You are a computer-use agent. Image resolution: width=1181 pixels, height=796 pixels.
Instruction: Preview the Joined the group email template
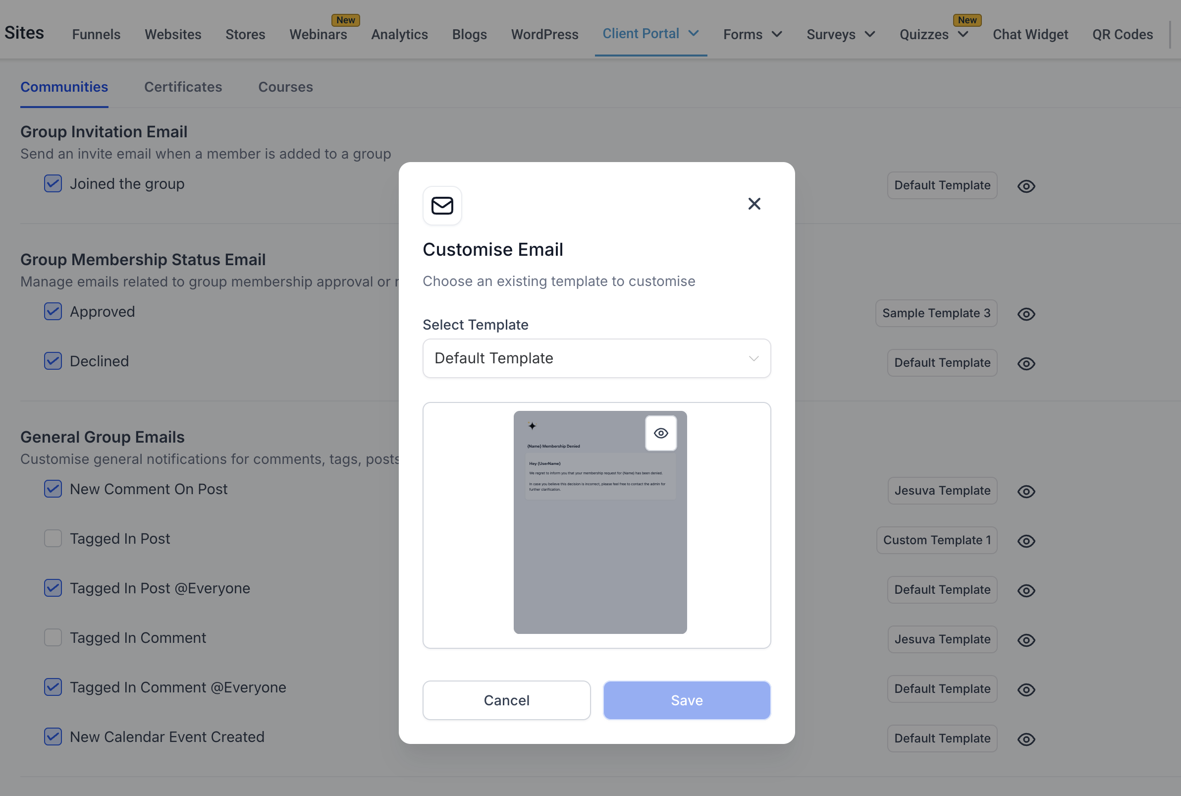click(x=1026, y=186)
